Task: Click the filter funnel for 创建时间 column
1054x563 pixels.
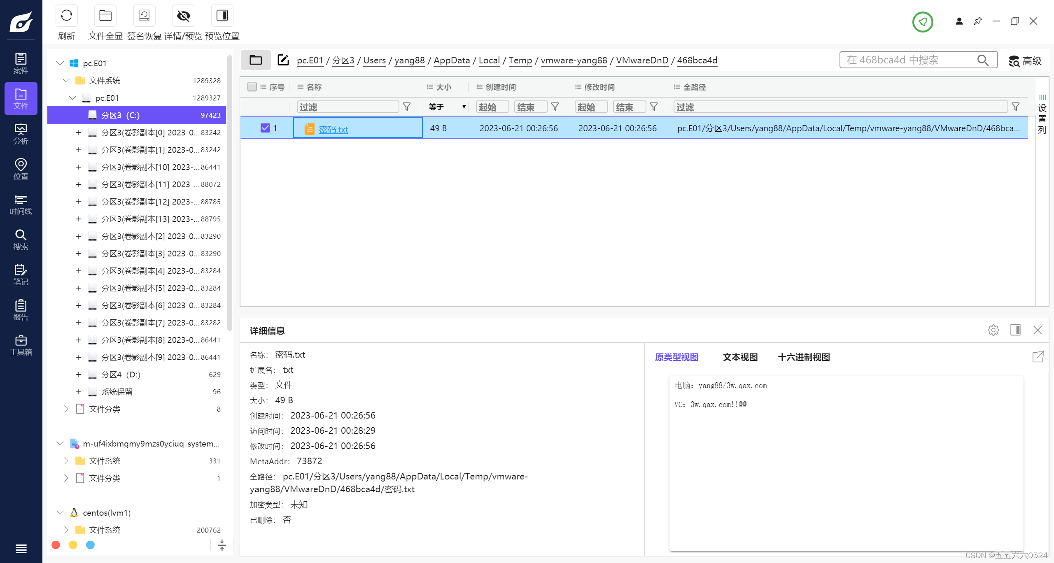Action: [555, 107]
